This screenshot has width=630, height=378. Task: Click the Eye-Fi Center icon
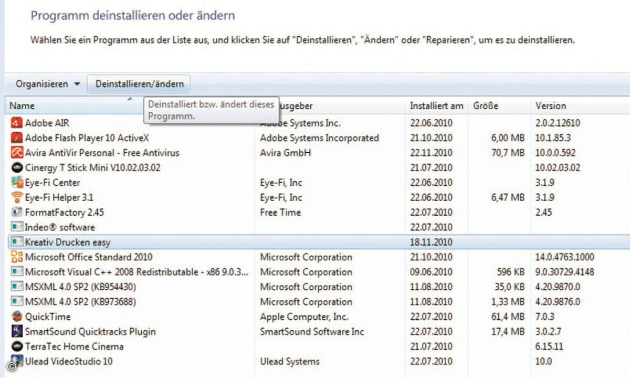tap(16, 183)
